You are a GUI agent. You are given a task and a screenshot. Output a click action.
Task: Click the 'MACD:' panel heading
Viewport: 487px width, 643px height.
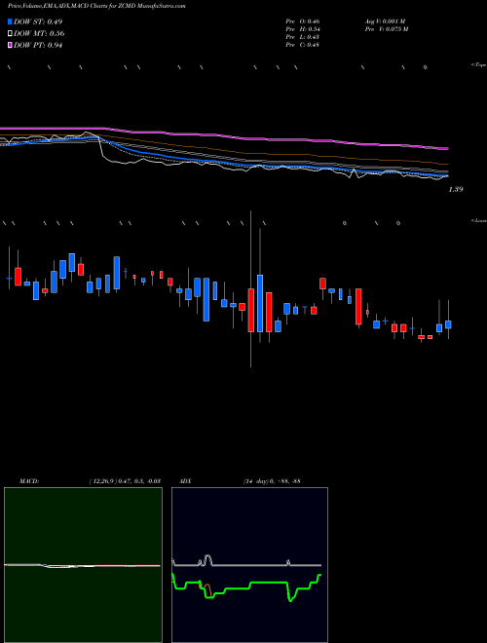pos(28,481)
